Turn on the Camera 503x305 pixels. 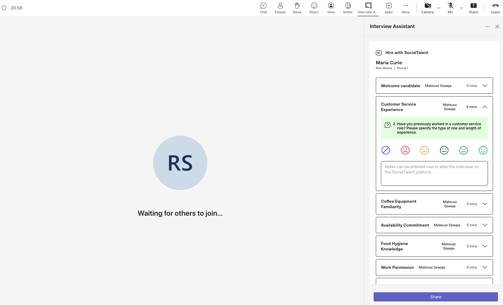tap(427, 8)
